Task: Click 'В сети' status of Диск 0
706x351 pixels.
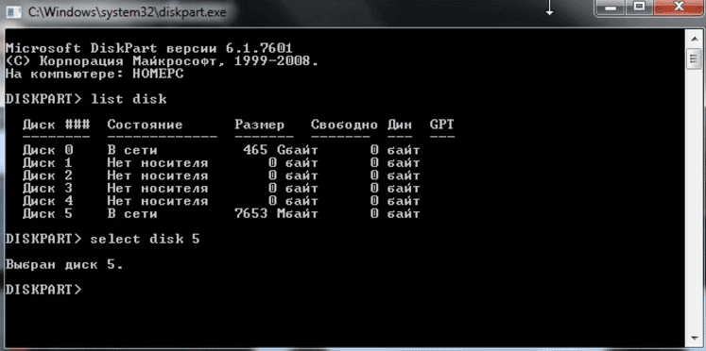Action: tap(132, 150)
